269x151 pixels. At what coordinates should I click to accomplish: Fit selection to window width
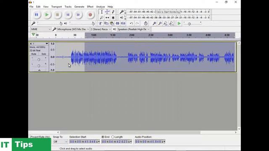[x=166, y=23]
